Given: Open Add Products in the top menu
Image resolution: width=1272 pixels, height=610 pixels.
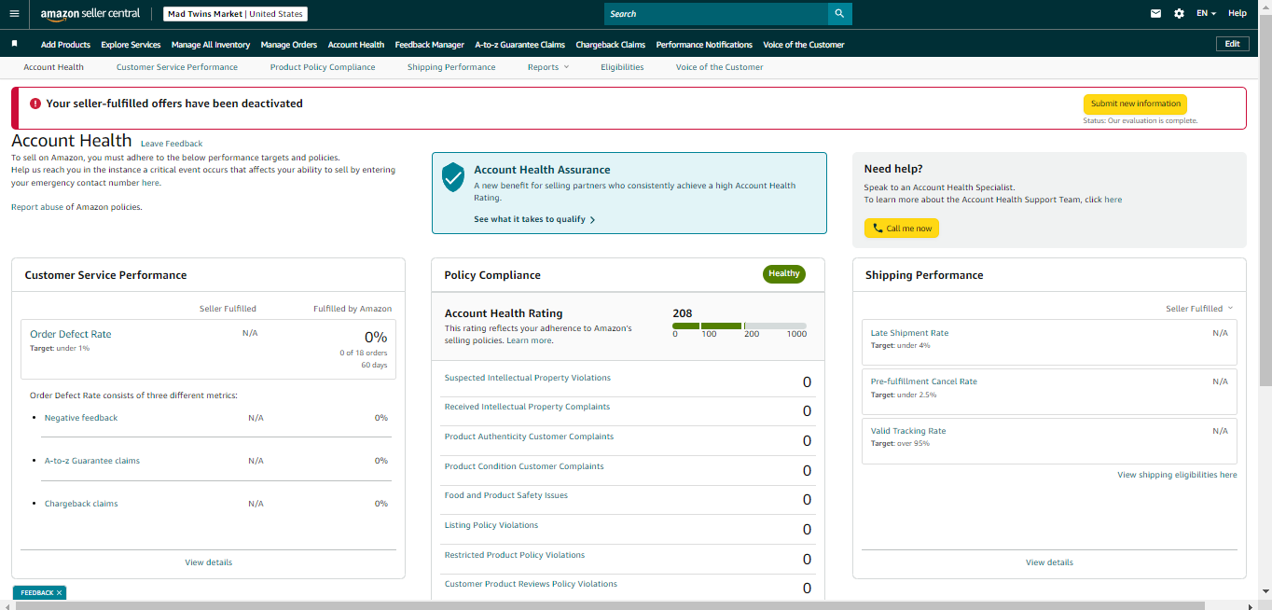Looking at the screenshot, I should point(65,45).
